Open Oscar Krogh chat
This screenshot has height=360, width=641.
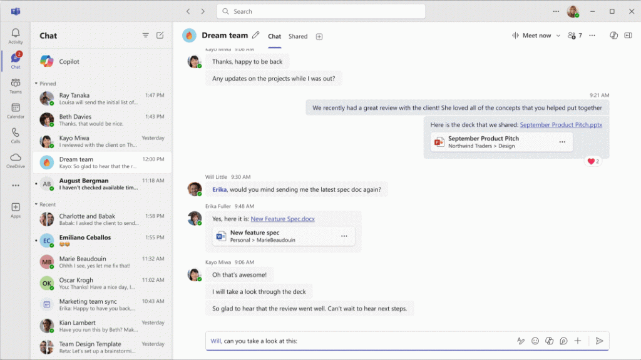click(102, 283)
